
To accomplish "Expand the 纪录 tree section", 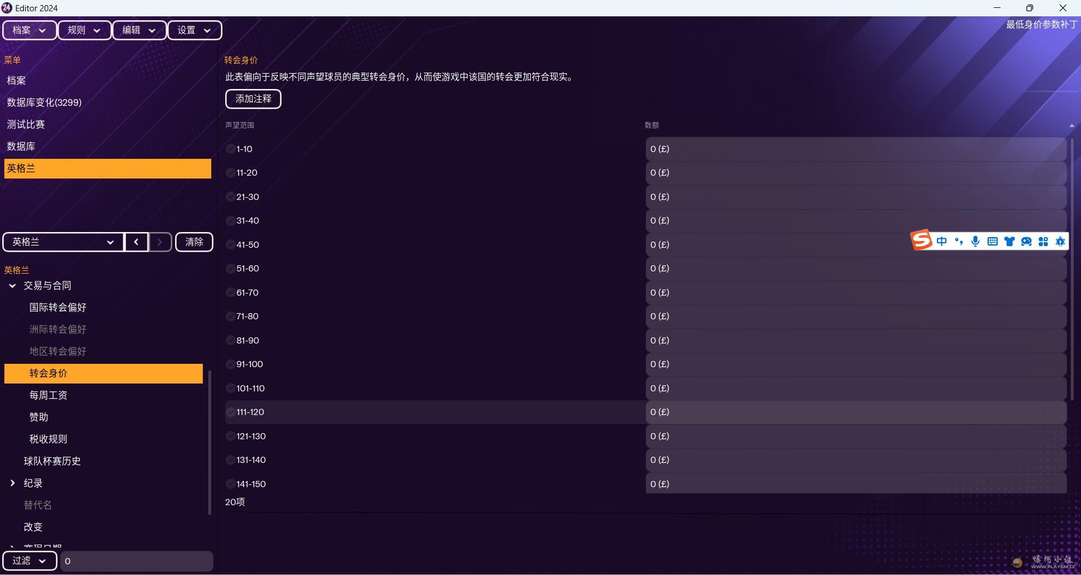I will (x=12, y=483).
